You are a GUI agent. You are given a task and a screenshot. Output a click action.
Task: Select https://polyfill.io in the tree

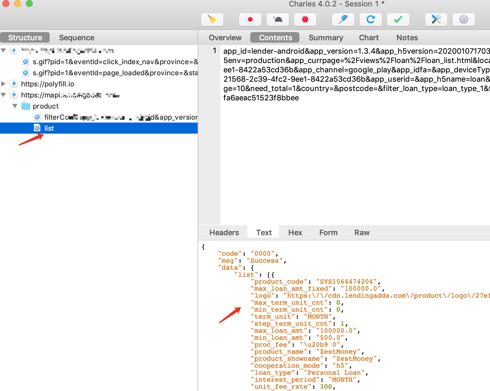[48, 84]
